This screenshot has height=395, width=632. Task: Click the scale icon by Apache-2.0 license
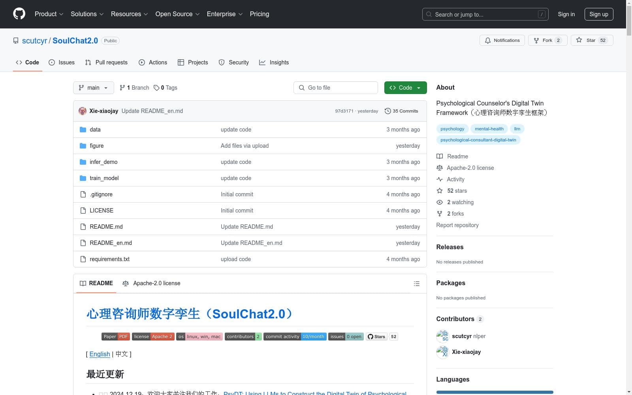[440, 168]
